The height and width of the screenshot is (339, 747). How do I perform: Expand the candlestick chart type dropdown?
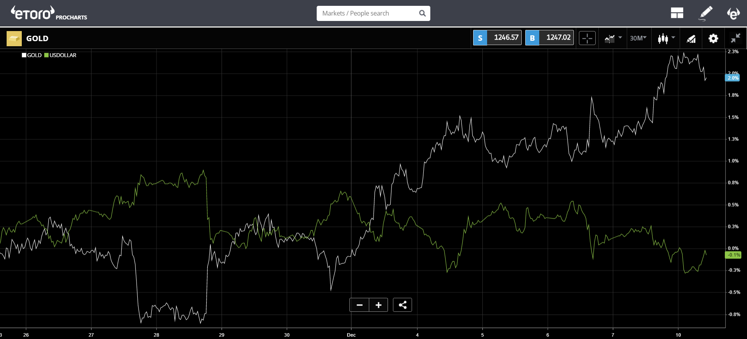tap(666, 38)
